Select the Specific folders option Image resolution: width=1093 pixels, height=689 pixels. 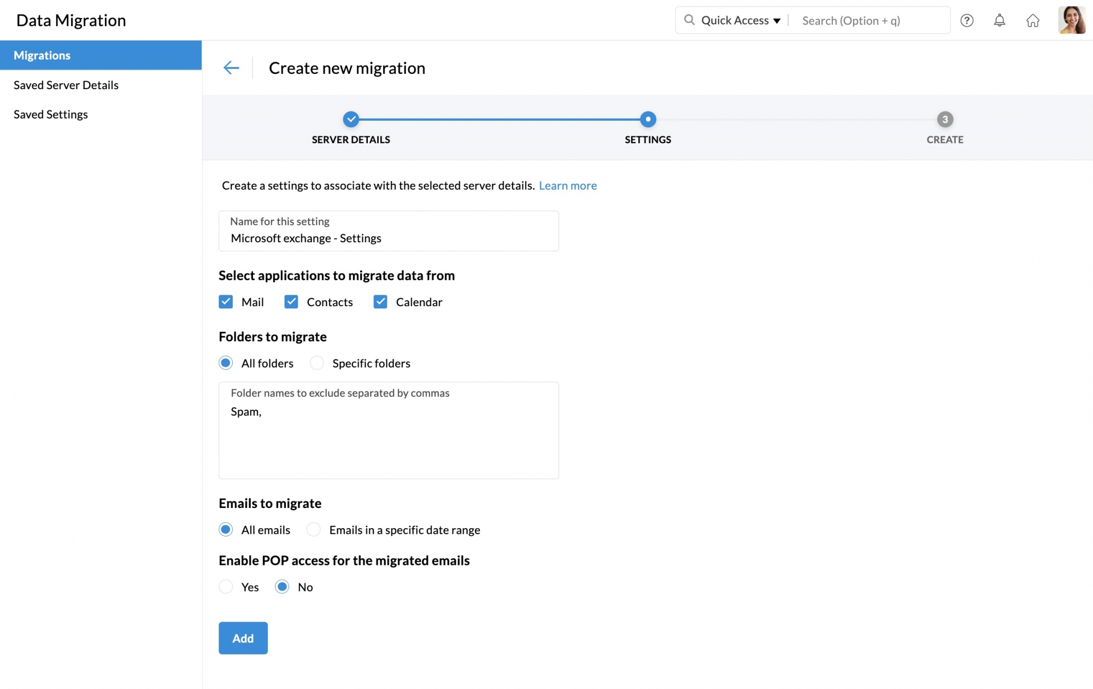(317, 363)
